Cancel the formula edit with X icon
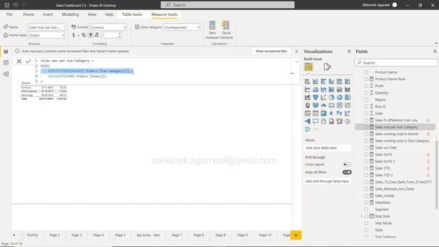Image resolution: width=439 pixels, height=247 pixels. (19, 61)
